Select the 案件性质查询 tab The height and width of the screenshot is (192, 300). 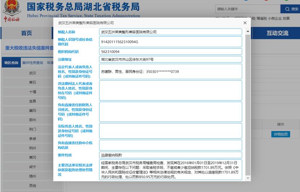[x=33, y=63]
